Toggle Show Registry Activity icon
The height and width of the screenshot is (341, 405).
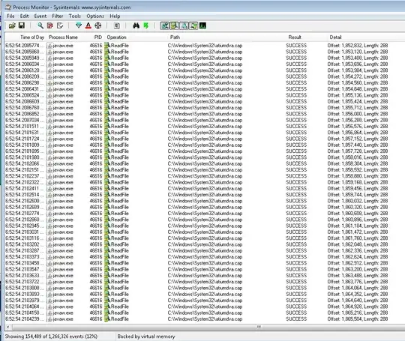pos(164,25)
